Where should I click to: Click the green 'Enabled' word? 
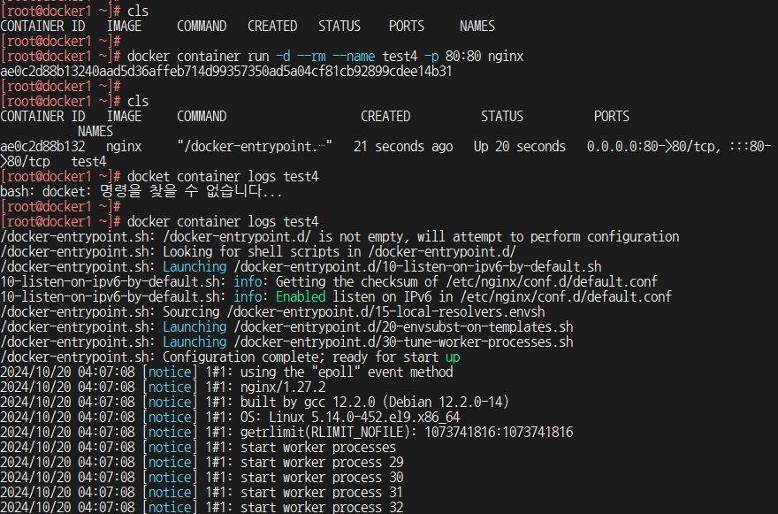[301, 297]
